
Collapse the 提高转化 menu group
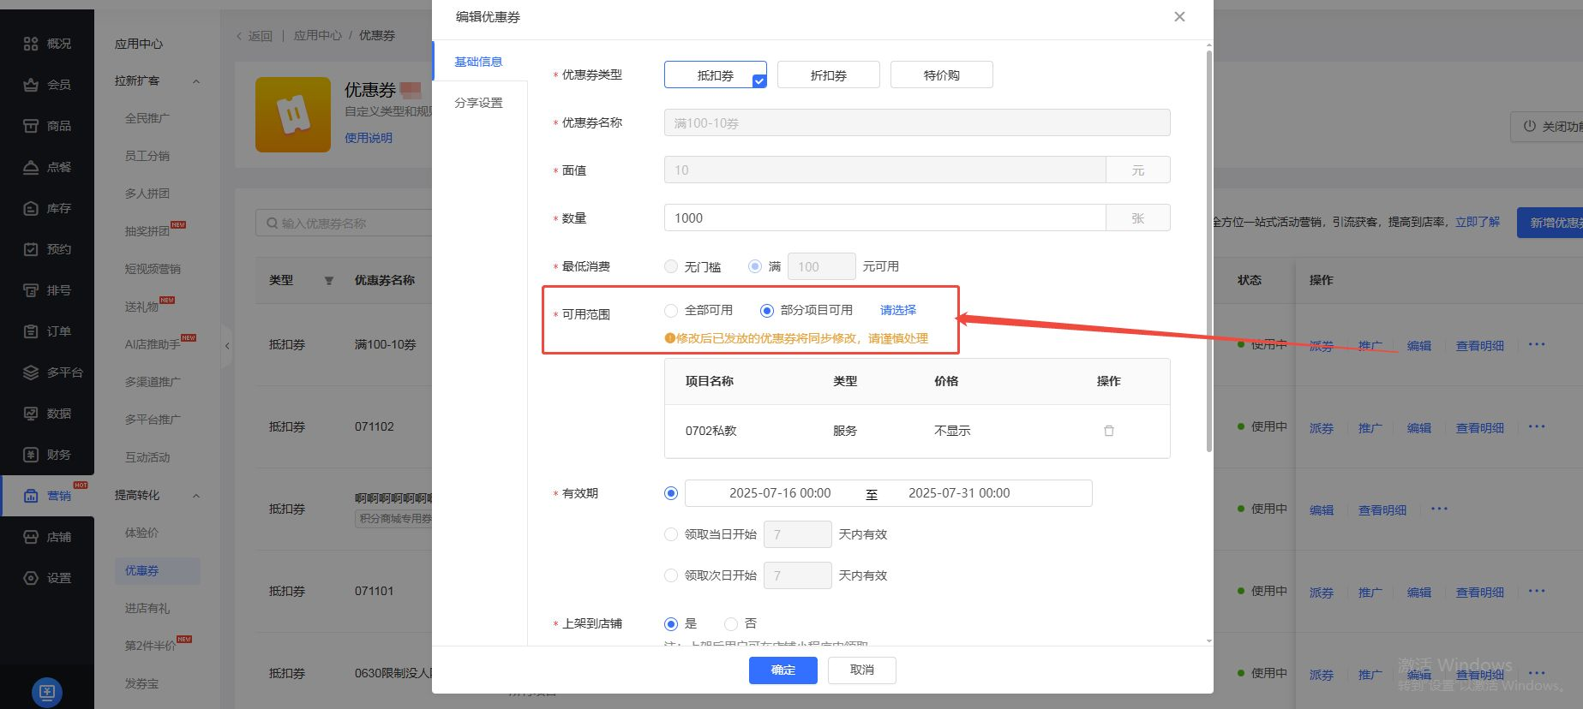195,496
